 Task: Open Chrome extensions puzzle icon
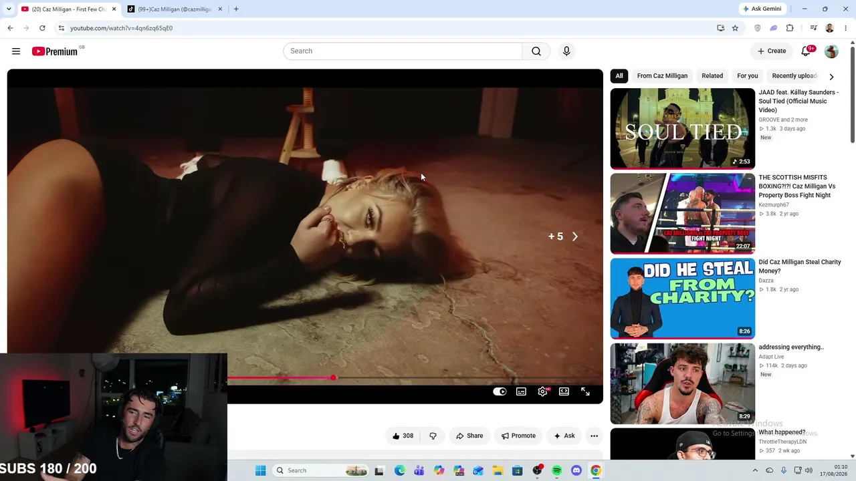790,28
